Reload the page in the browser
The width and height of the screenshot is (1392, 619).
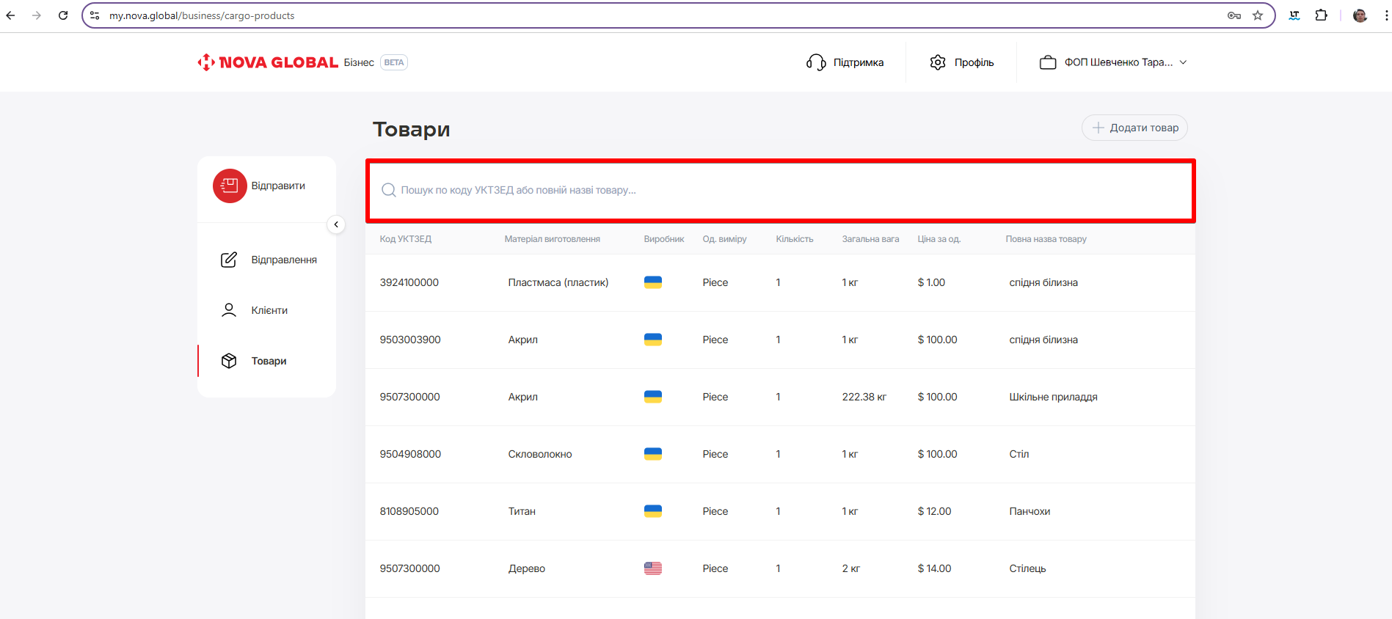click(x=63, y=15)
